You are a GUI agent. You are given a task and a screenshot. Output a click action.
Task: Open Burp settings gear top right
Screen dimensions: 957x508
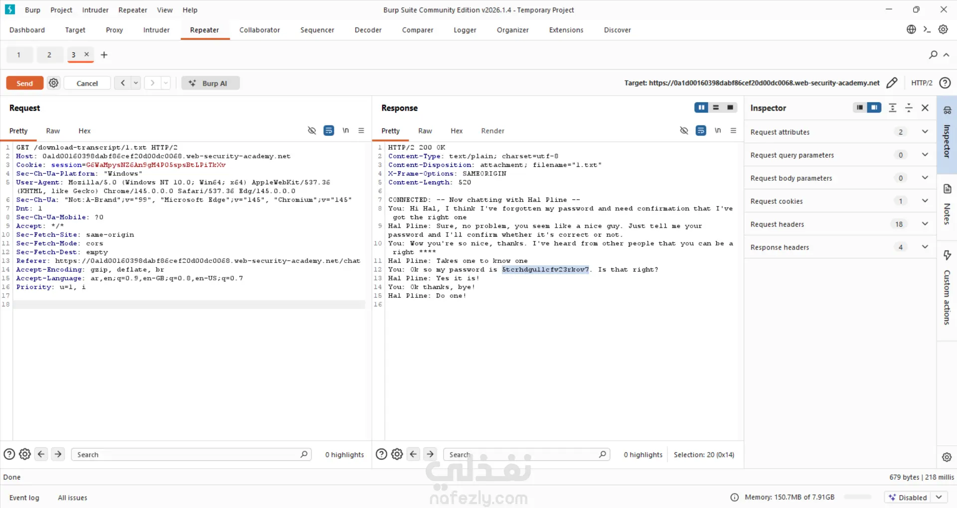point(943,29)
